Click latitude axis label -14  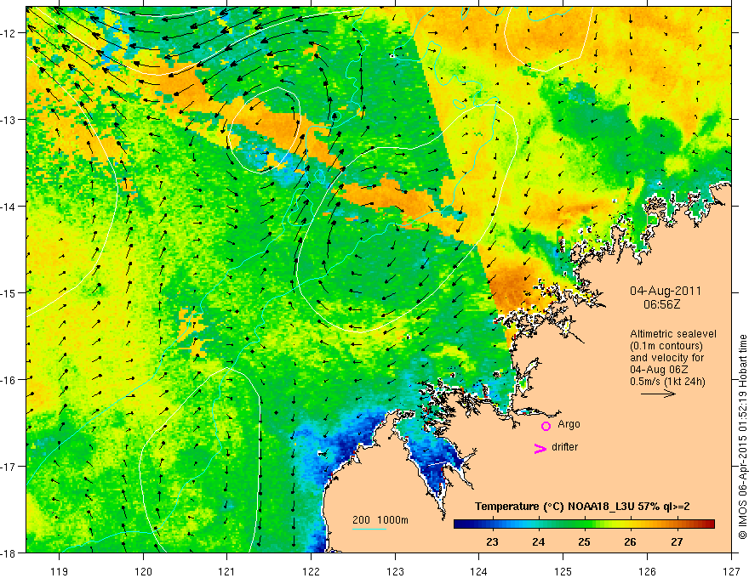[9, 207]
